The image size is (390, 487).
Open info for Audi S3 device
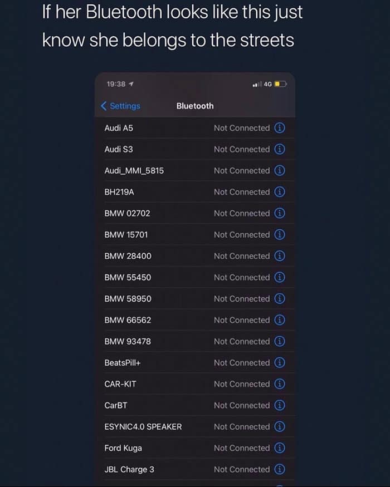coord(280,149)
